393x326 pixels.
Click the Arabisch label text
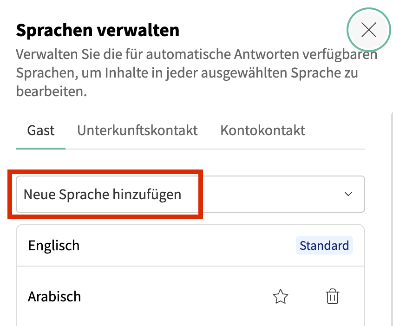[x=54, y=296]
